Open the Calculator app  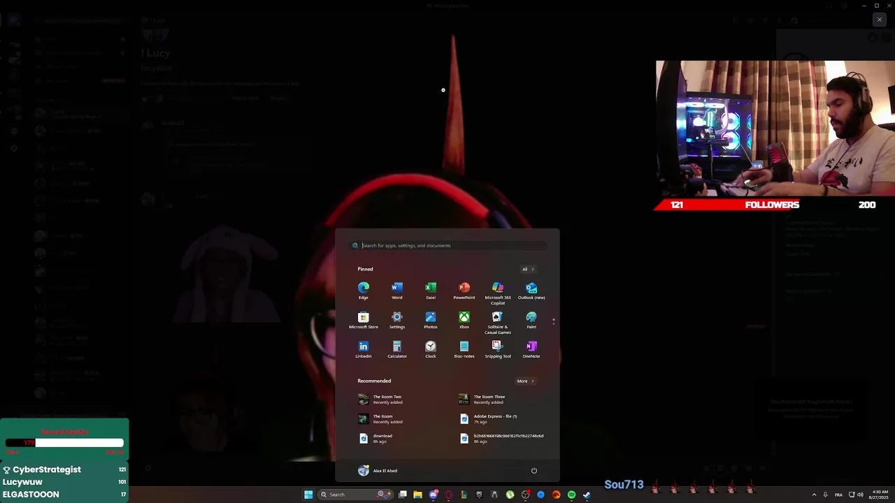pyautogui.click(x=397, y=350)
